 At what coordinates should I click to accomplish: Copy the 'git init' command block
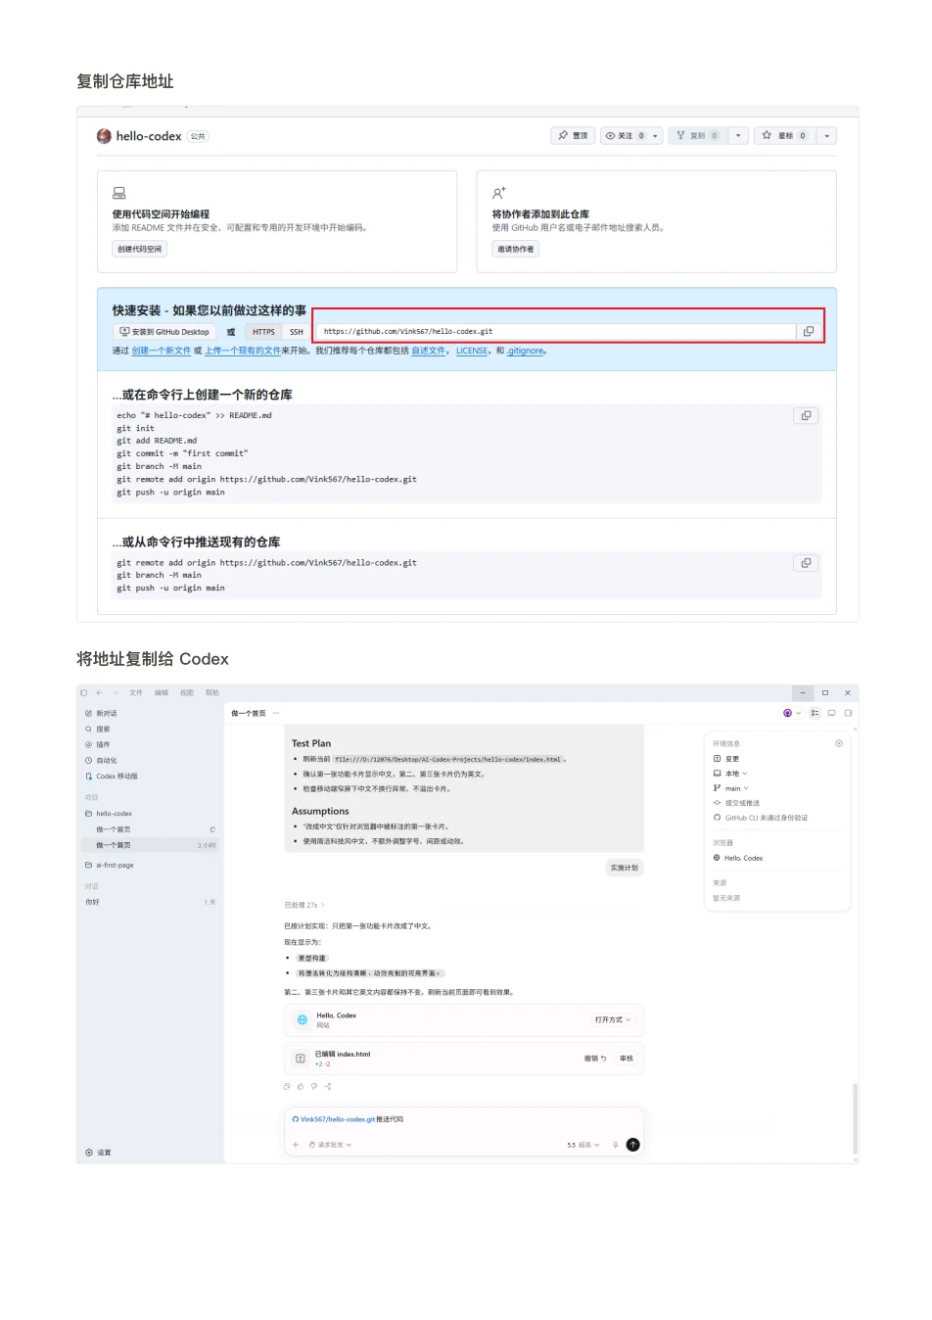point(806,415)
